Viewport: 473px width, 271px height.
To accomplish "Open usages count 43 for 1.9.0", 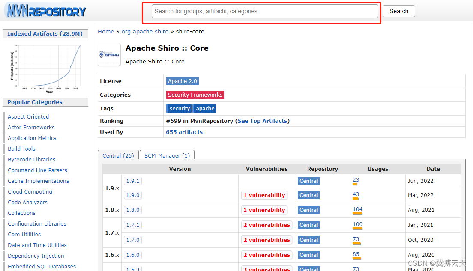I will click(x=356, y=194).
